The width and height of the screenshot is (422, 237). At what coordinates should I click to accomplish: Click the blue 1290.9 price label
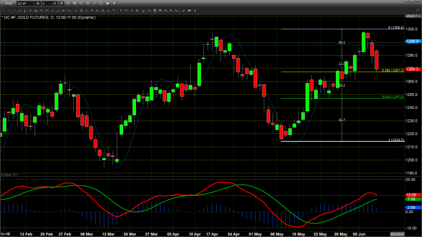tap(413, 42)
